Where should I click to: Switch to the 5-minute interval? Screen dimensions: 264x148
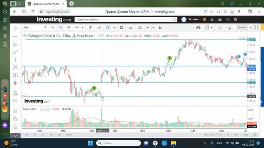[45, 28]
